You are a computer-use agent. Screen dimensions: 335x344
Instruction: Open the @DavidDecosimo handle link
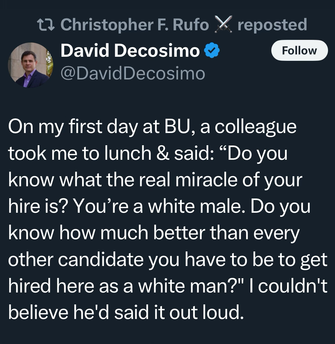[133, 73]
